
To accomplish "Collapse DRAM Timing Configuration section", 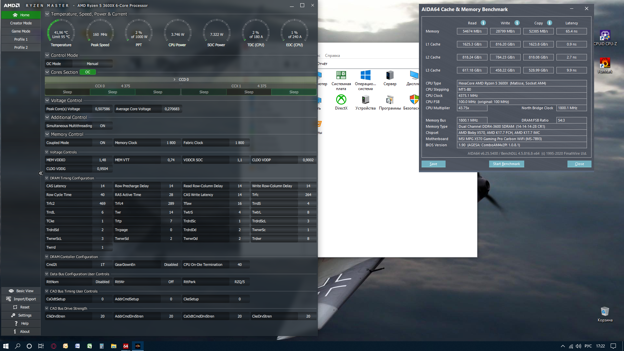I will pos(47,178).
